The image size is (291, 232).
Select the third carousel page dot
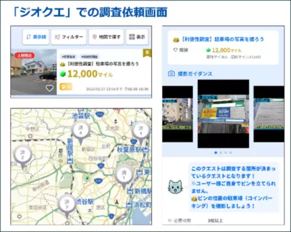226,153
